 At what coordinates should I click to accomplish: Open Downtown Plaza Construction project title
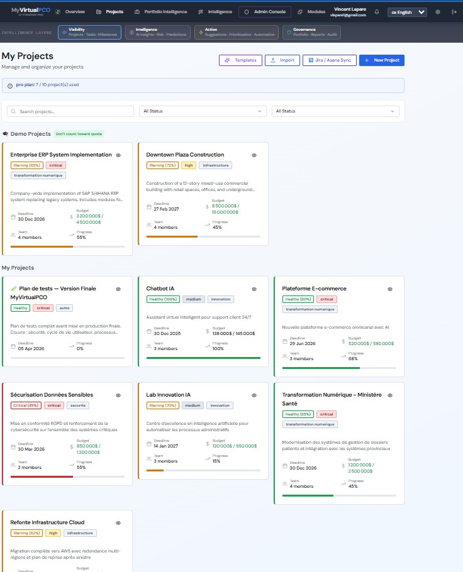(x=185, y=155)
